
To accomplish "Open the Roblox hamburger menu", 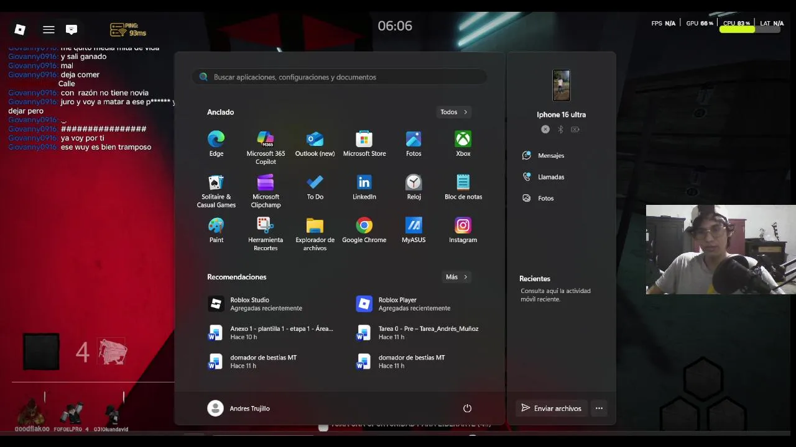I will 49,29.
